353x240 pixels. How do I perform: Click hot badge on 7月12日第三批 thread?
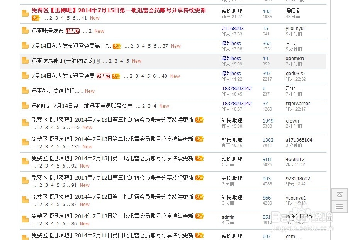point(199,178)
